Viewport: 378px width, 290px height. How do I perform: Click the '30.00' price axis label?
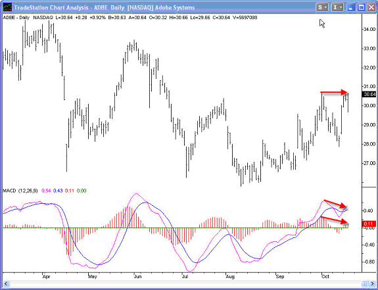click(x=369, y=106)
